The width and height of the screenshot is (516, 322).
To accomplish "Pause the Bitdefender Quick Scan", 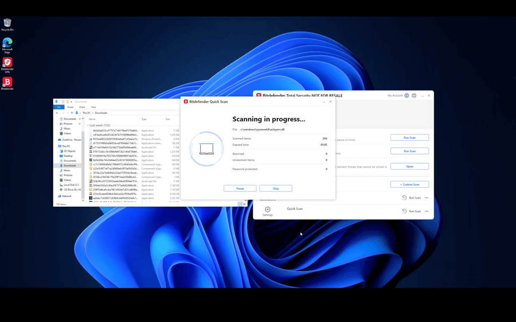I will (x=240, y=188).
